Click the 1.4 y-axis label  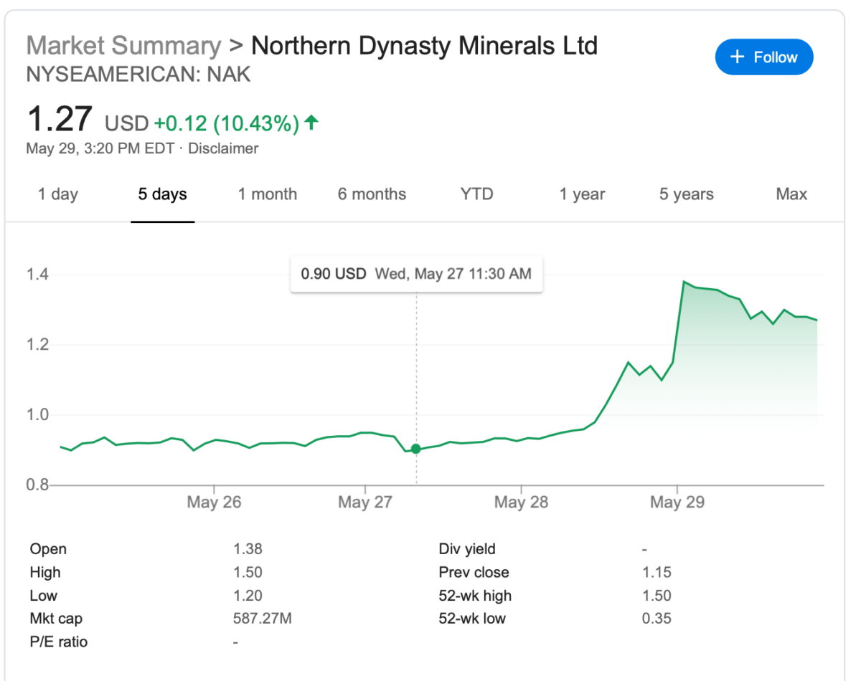pos(37,274)
